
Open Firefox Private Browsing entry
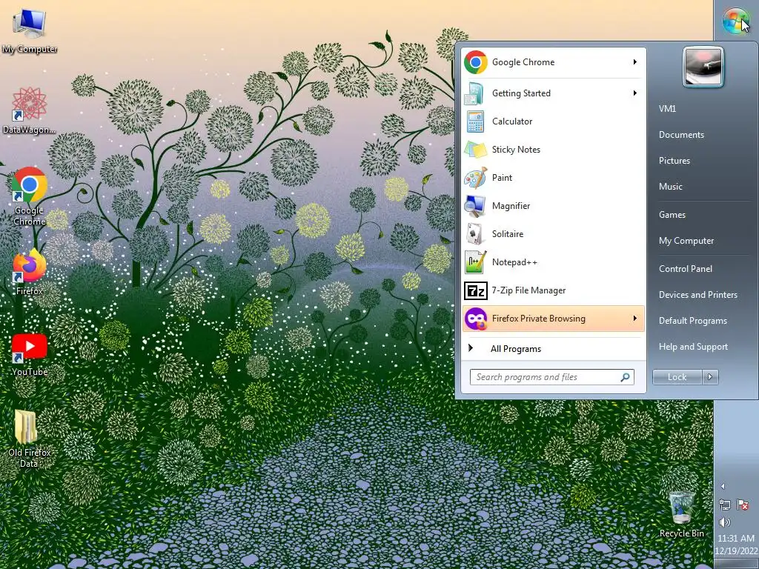point(553,319)
